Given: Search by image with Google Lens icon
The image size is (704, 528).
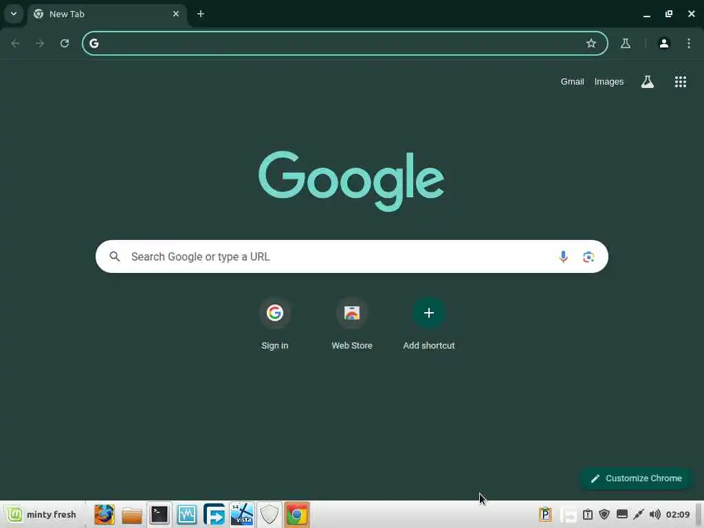Looking at the screenshot, I should click(588, 256).
